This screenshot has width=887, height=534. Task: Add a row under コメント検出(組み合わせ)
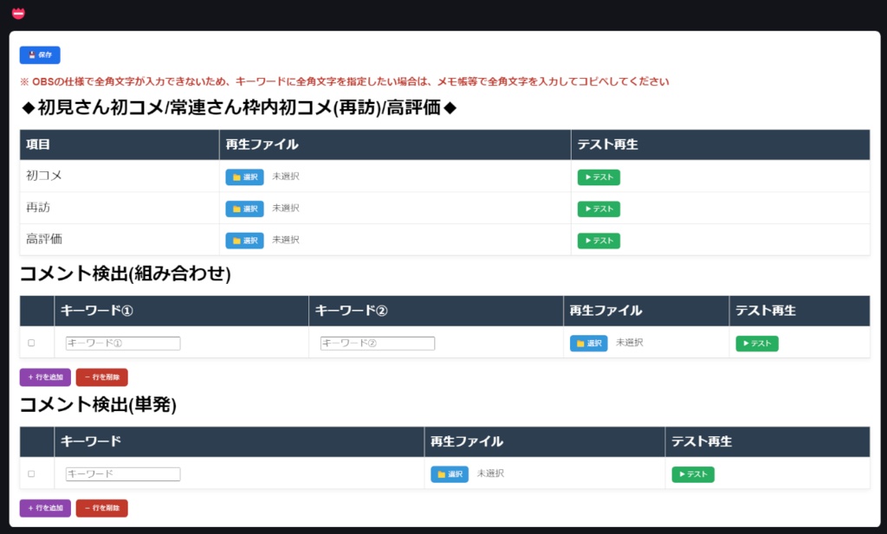pyautogui.click(x=44, y=376)
